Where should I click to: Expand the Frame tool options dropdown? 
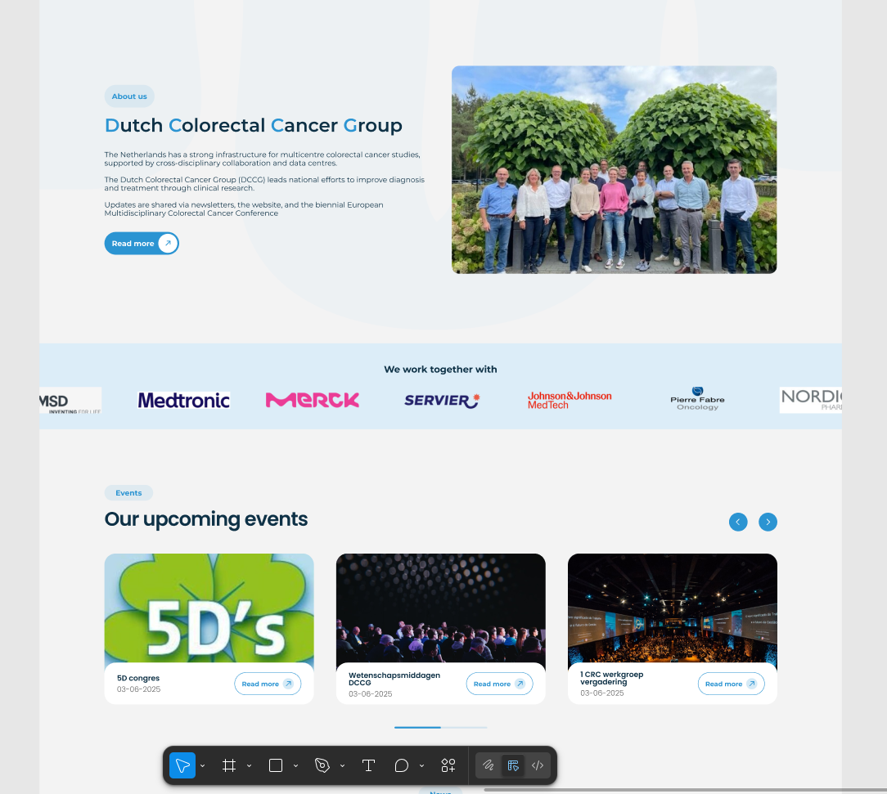point(250,766)
